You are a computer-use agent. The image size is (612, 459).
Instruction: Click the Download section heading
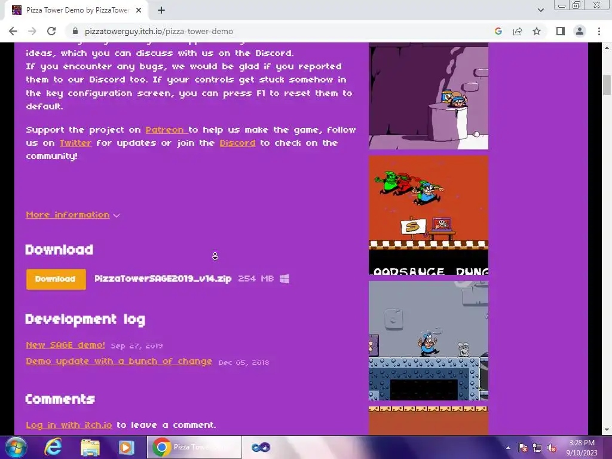tap(59, 250)
